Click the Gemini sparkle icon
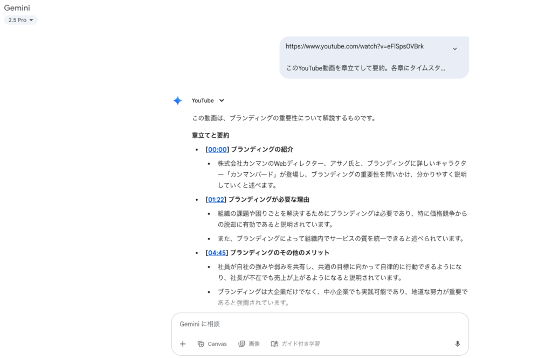Image resolution: width=552 pixels, height=358 pixels. (178, 101)
